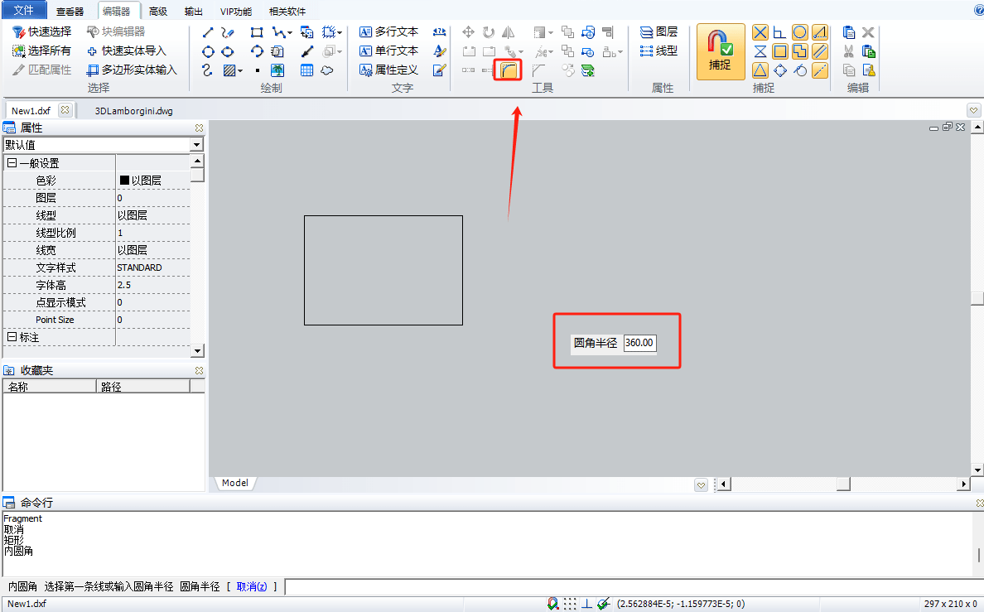Open the 文件 menu
This screenshot has height=612, width=984.
click(x=24, y=10)
